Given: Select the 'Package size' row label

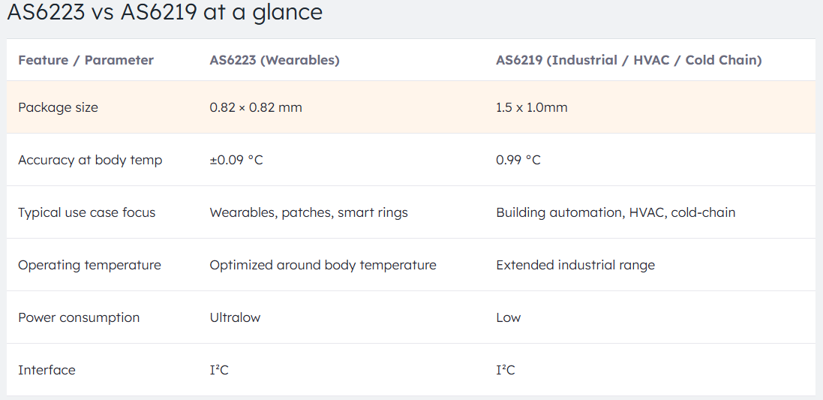Looking at the screenshot, I should [x=58, y=107].
